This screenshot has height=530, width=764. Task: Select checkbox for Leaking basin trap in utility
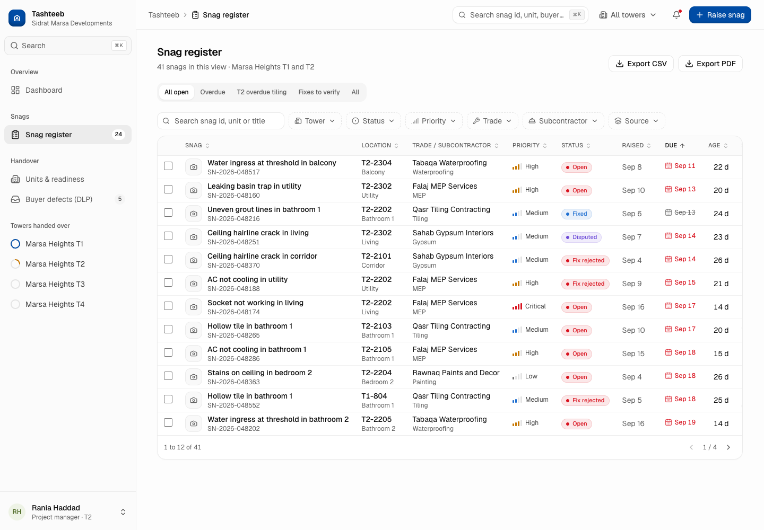click(168, 189)
